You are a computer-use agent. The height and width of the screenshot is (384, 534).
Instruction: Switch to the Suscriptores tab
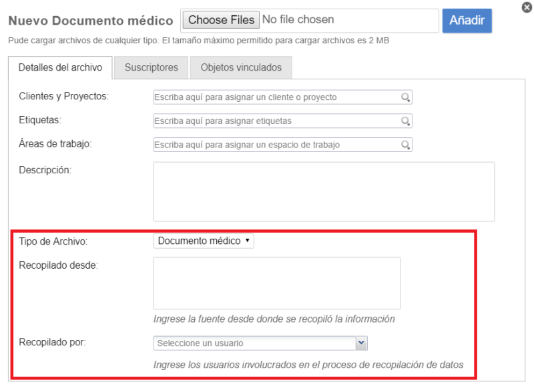click(152, 67)
